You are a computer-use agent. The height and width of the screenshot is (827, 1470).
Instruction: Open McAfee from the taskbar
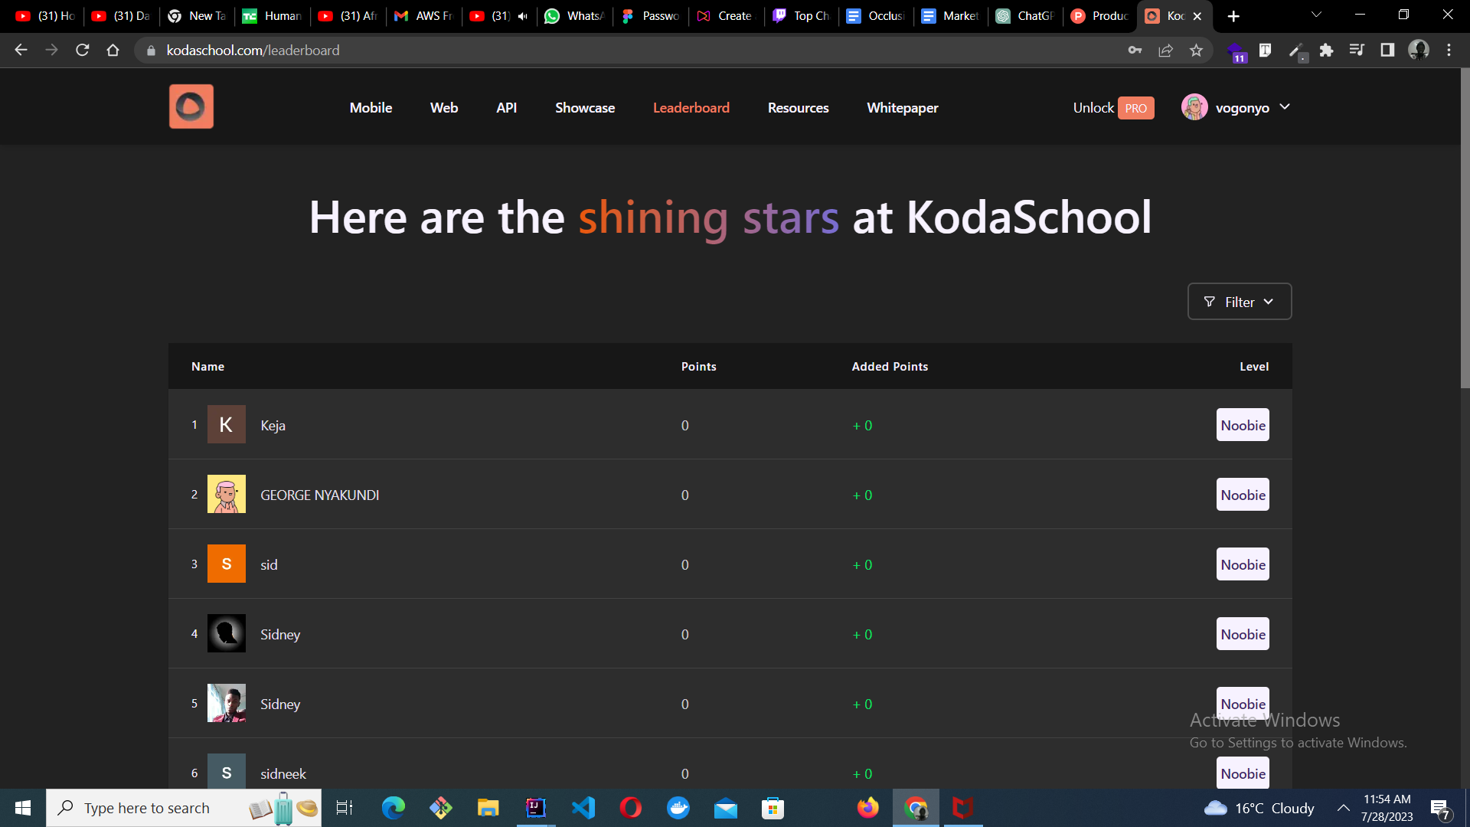963,808
